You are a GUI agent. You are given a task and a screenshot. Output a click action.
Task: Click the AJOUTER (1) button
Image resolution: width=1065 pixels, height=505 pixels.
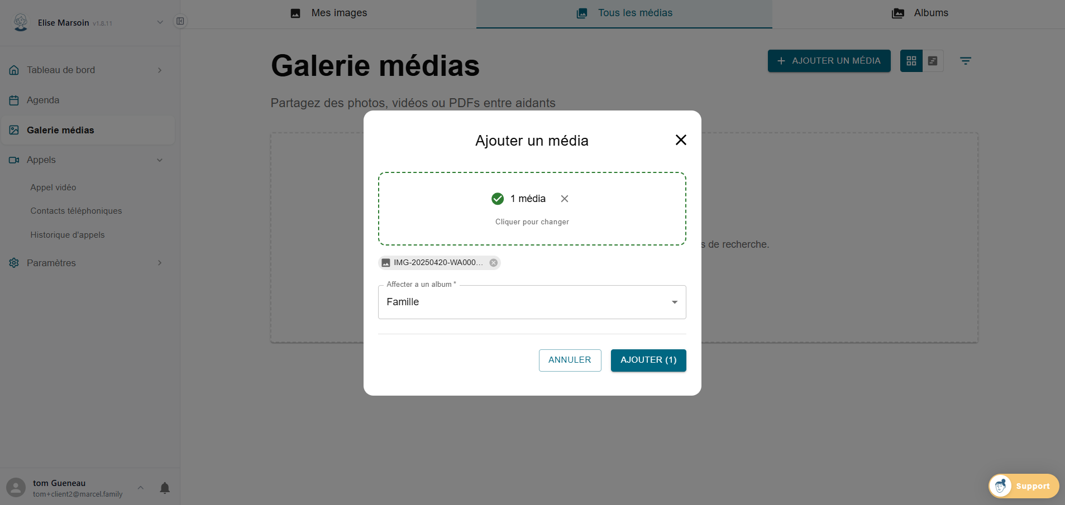[x=648, y=360]
